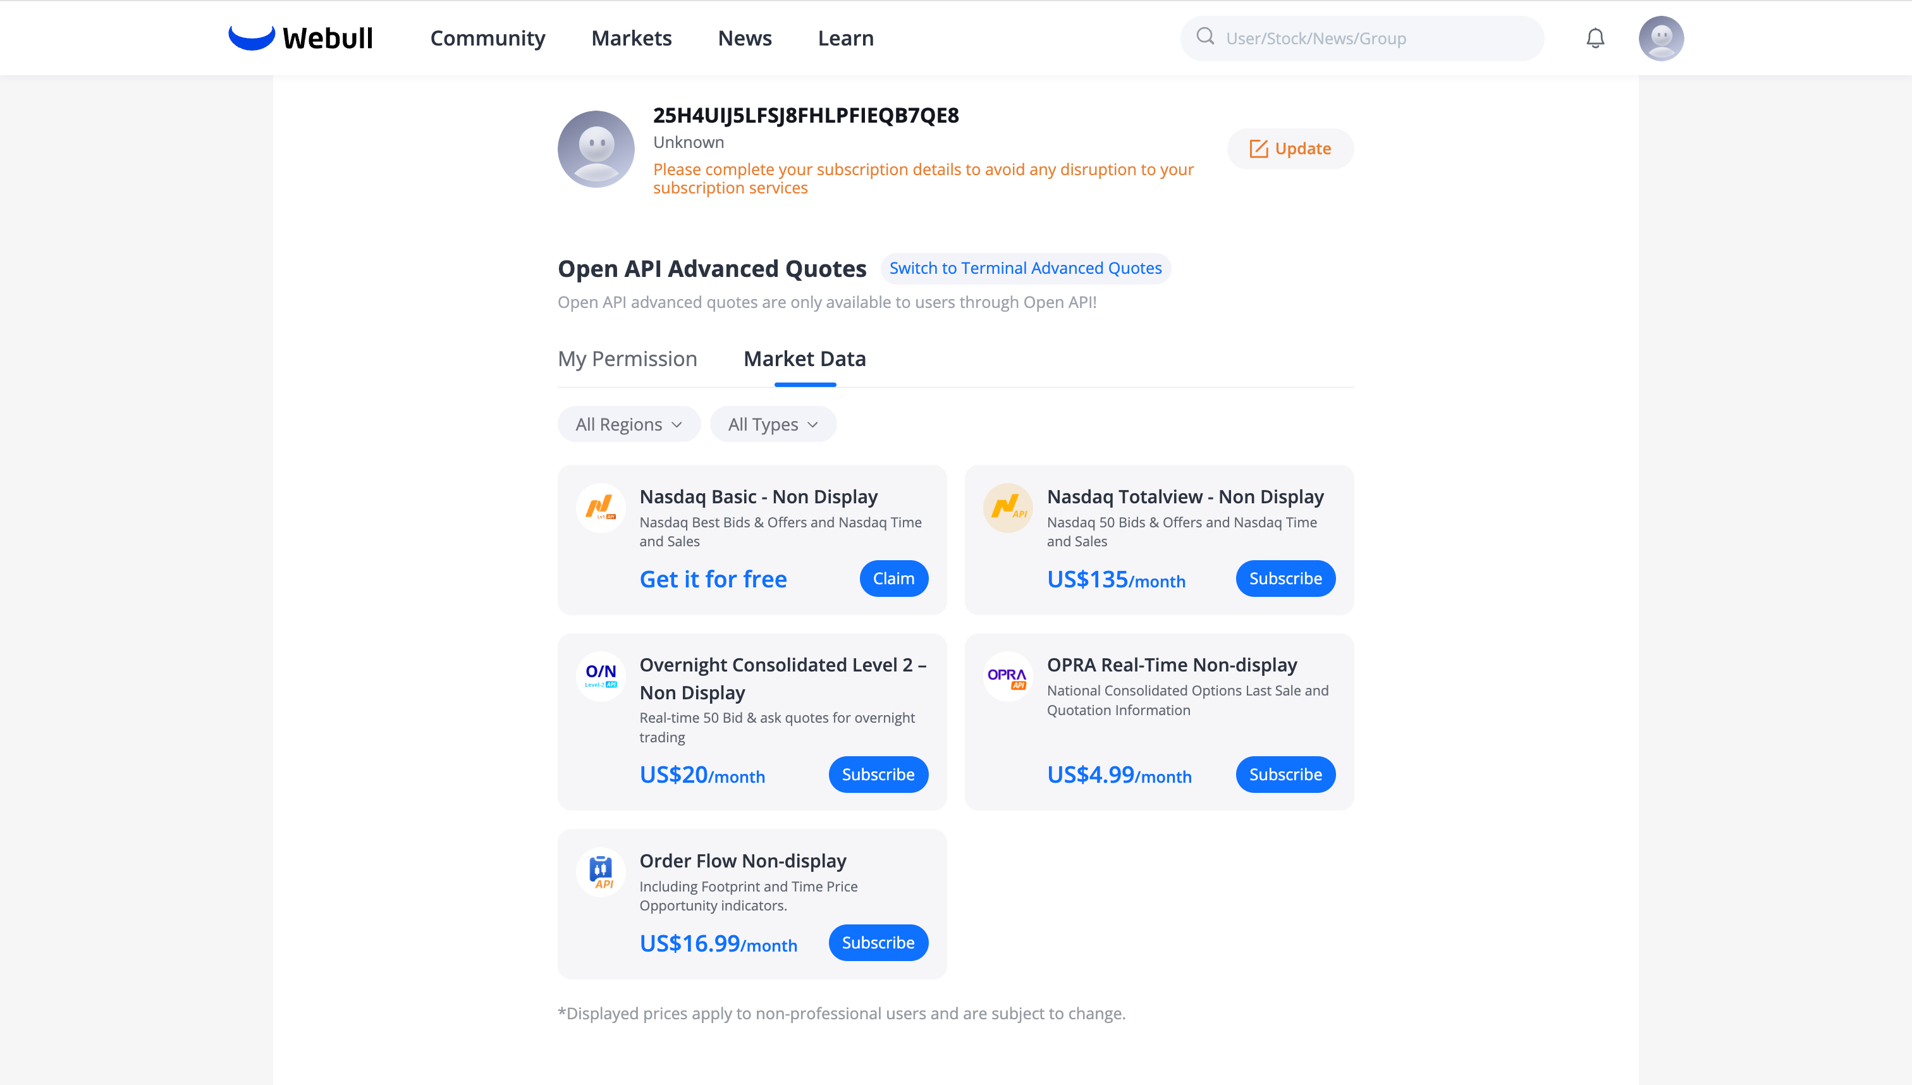The height and width of the screenshot is (1085, 1912).
Task: Click the Nasdaq Basic product icon
Action: click(x=601, y=508)
